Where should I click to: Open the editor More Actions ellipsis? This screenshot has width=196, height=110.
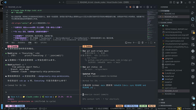click(155, 7)
